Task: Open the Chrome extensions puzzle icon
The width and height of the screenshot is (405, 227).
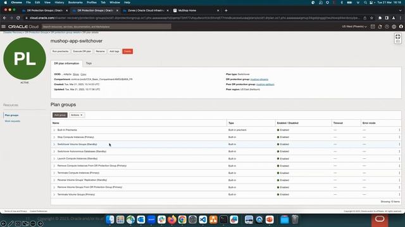Action: coord(380,18)
